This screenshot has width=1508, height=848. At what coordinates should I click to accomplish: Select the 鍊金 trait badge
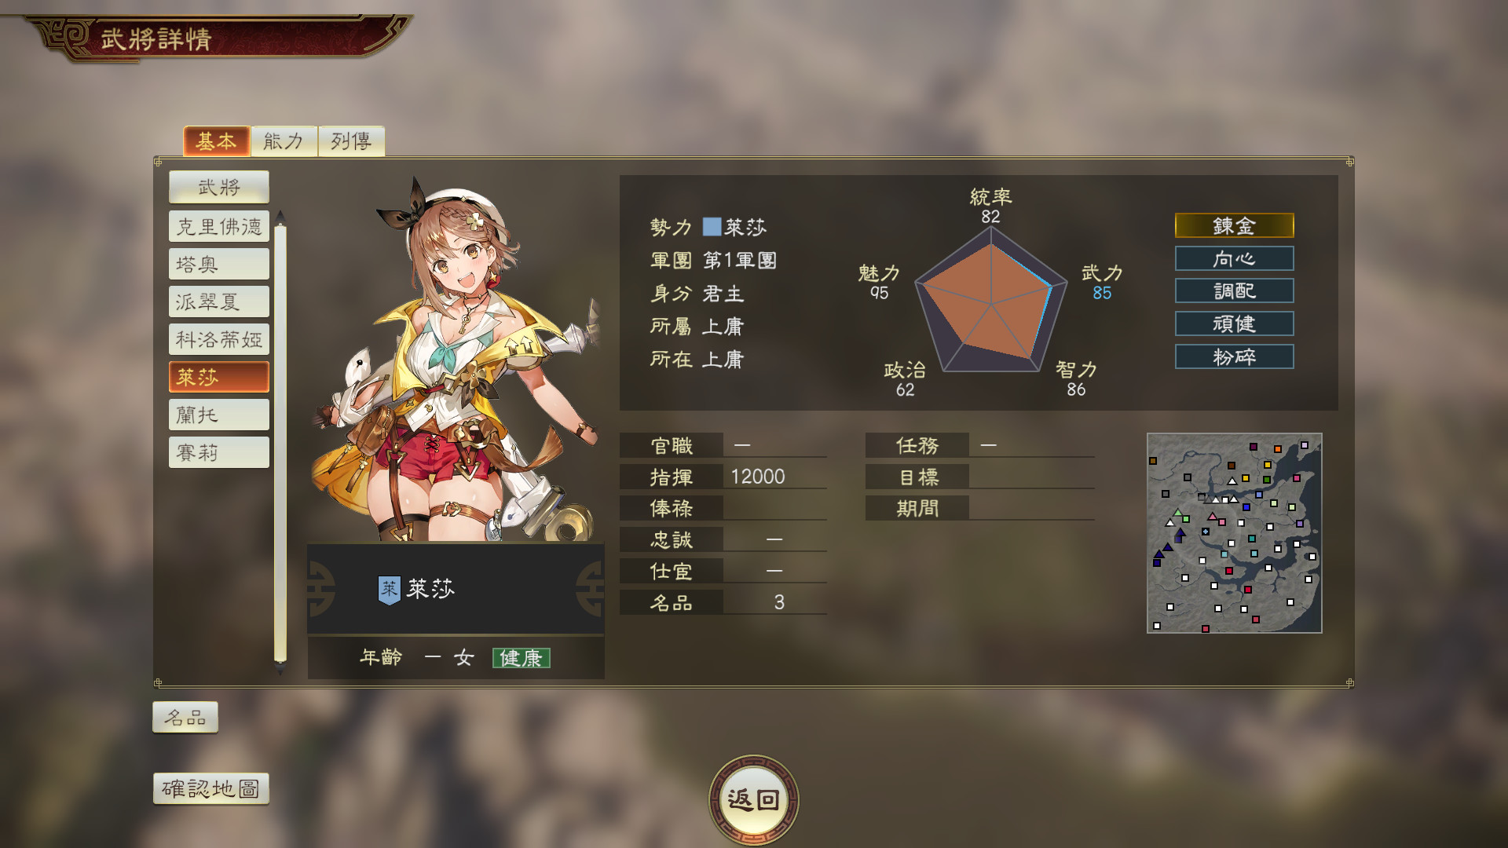pyautogui.click(x=1234, y=225)
